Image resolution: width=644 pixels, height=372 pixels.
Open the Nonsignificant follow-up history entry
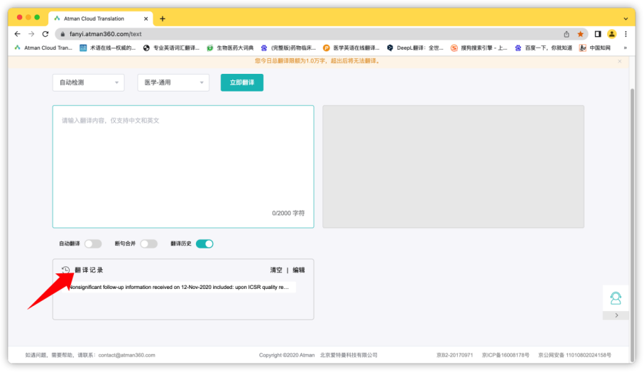tap(181, 287)
